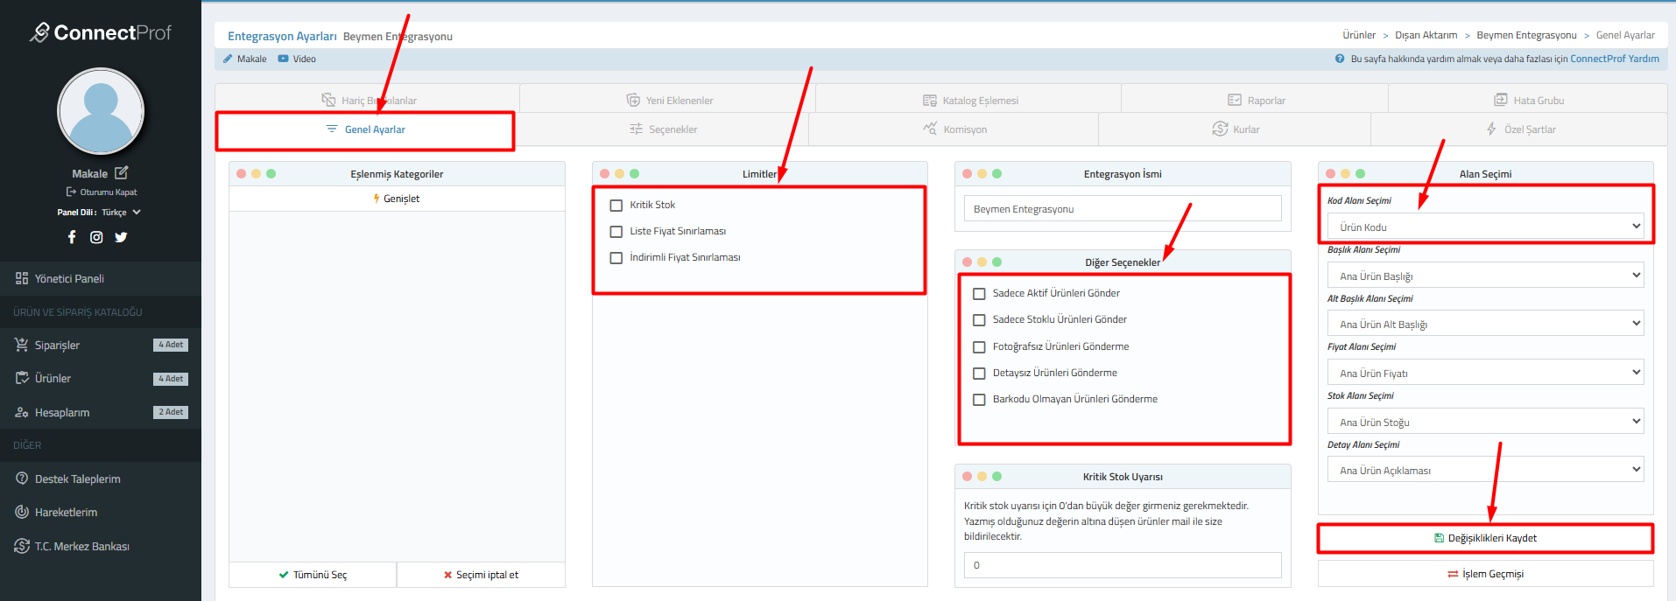Click the Siparişler cart icon

[x=22, y=345]
